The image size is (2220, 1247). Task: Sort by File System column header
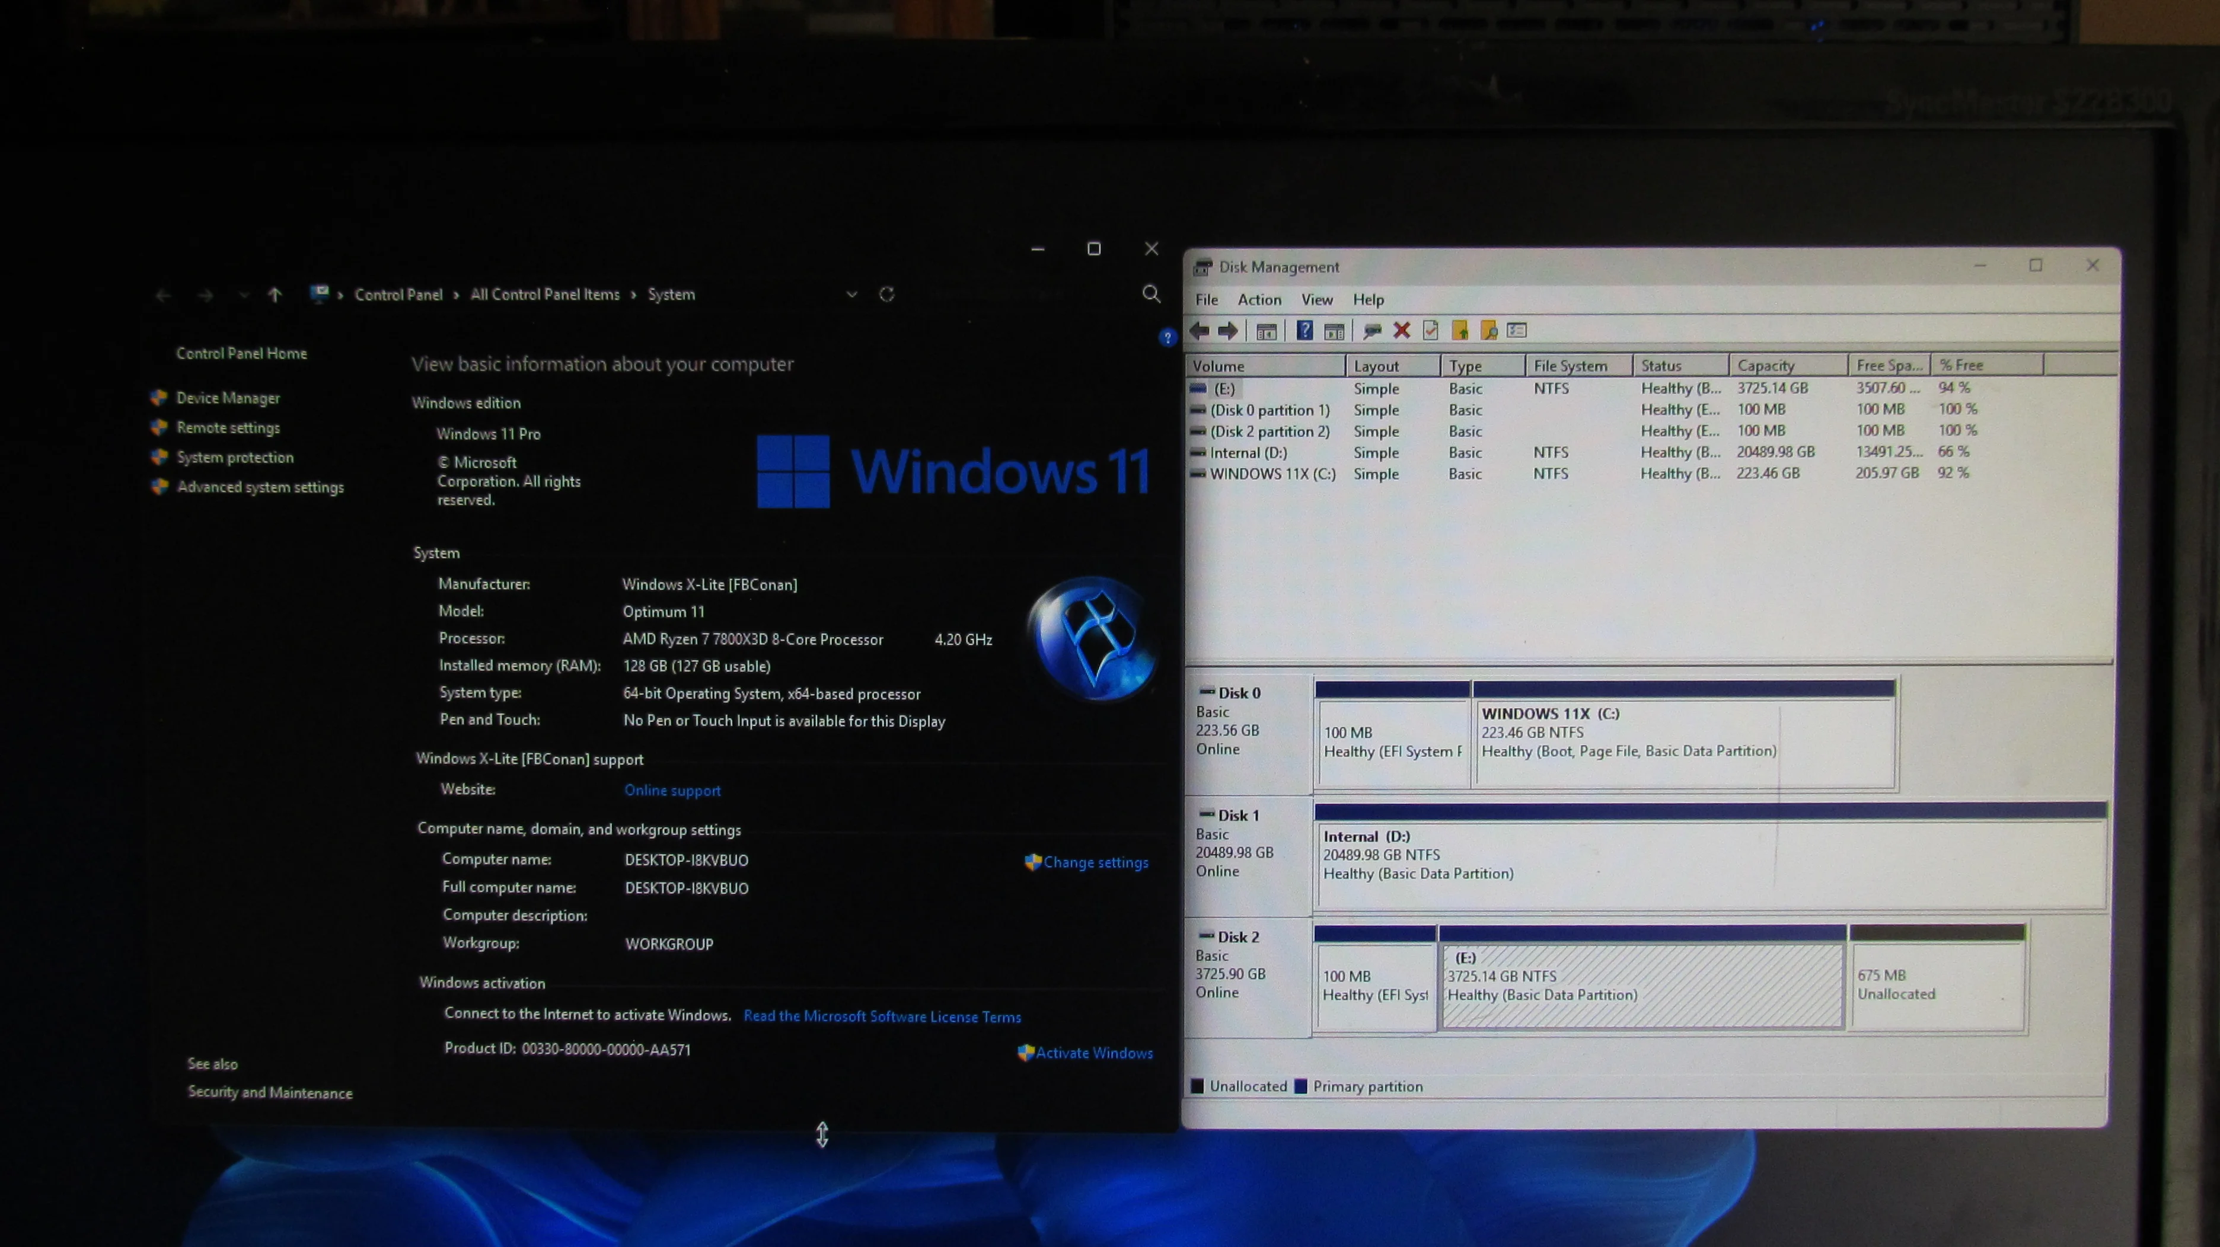tap(1578, 365)
